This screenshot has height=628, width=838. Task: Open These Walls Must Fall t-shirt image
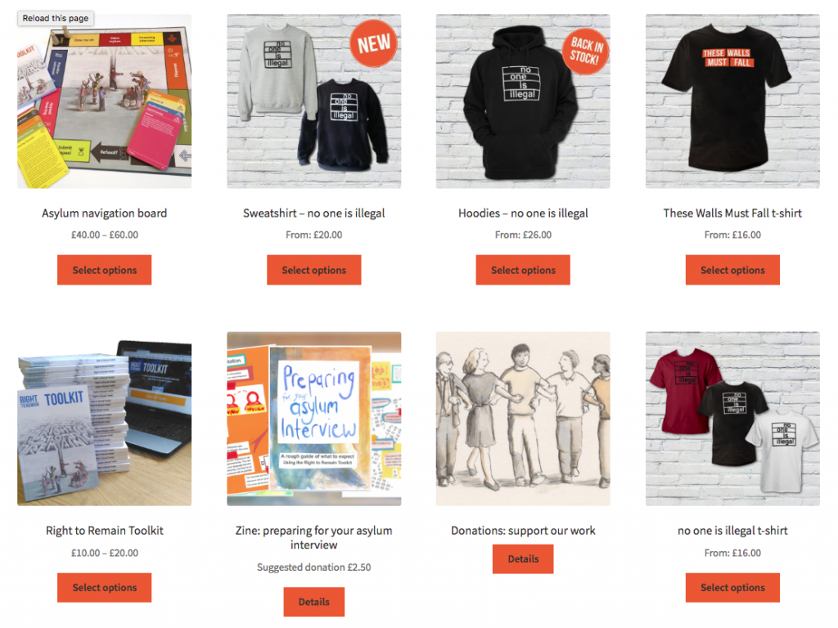pos(732,101)
